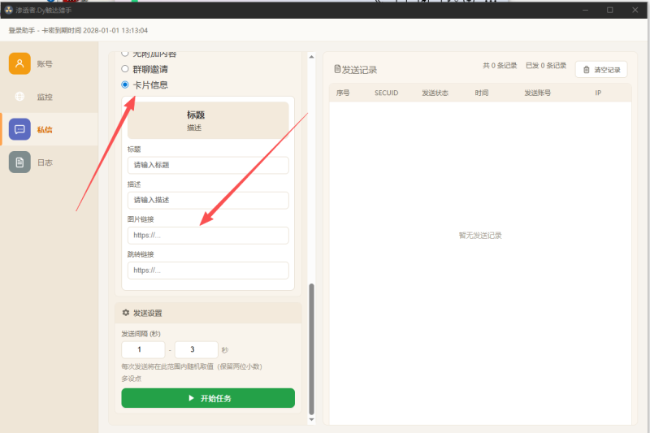Click the 时间 column header
This screenshot has width=650, height=433.
click(x=482, y=93)
